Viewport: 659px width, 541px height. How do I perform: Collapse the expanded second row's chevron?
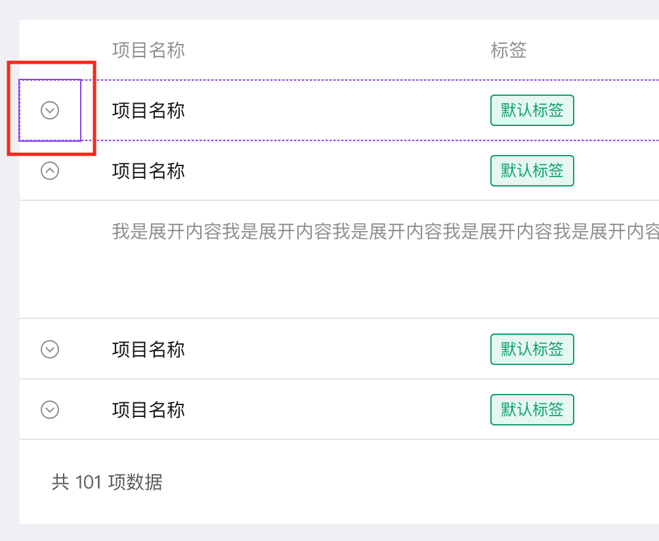click(49, 171)
